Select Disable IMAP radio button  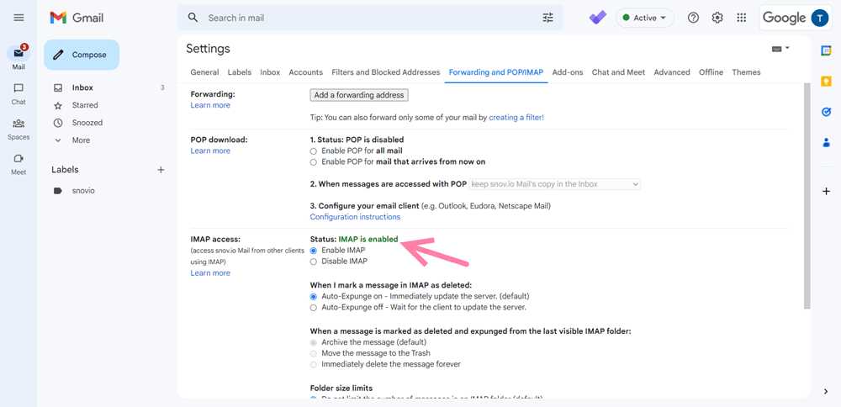(x=314, y=262)
